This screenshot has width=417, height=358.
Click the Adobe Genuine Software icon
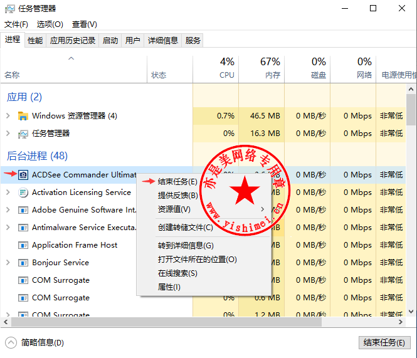pos(23,210)
